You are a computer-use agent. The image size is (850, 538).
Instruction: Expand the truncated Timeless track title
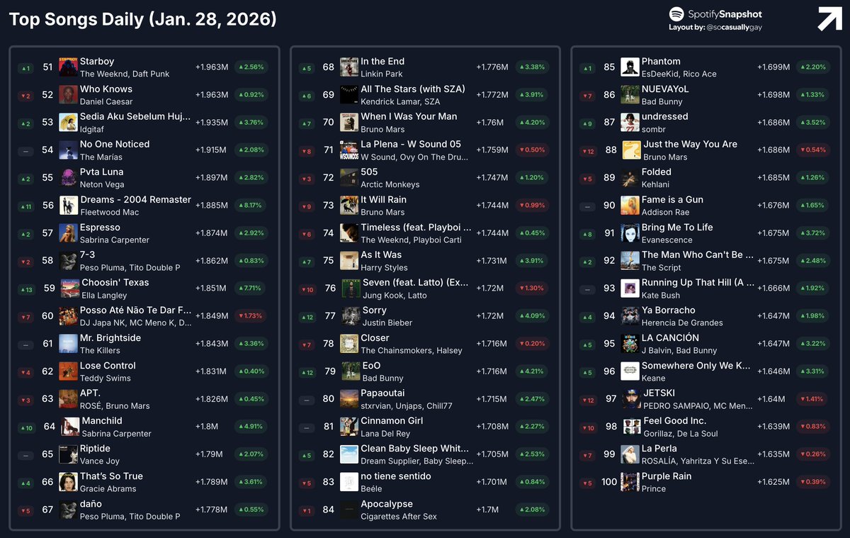click(416, 227)
